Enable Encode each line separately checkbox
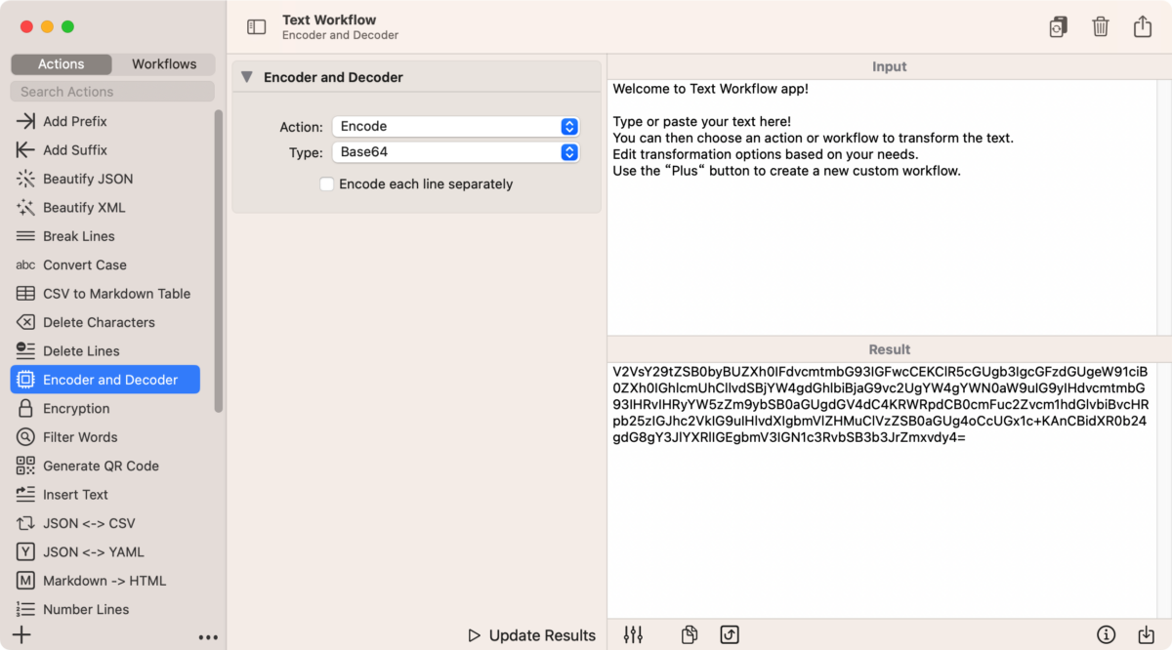This screenshot has height=650, width=1172. click(x=327, y=183)
